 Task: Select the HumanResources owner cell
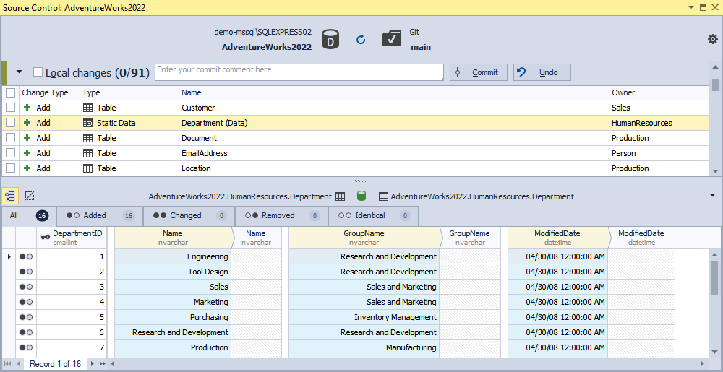659,123
